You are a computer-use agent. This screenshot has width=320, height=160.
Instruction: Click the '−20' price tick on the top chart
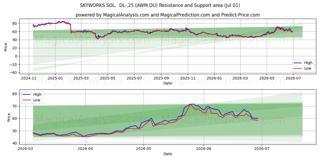(13, 65)
